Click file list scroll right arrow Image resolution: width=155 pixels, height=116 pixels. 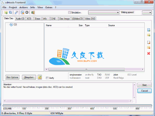[x=143, y=69]
